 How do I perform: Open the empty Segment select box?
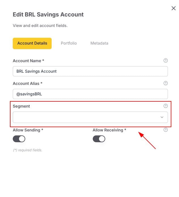coord(90,117)
